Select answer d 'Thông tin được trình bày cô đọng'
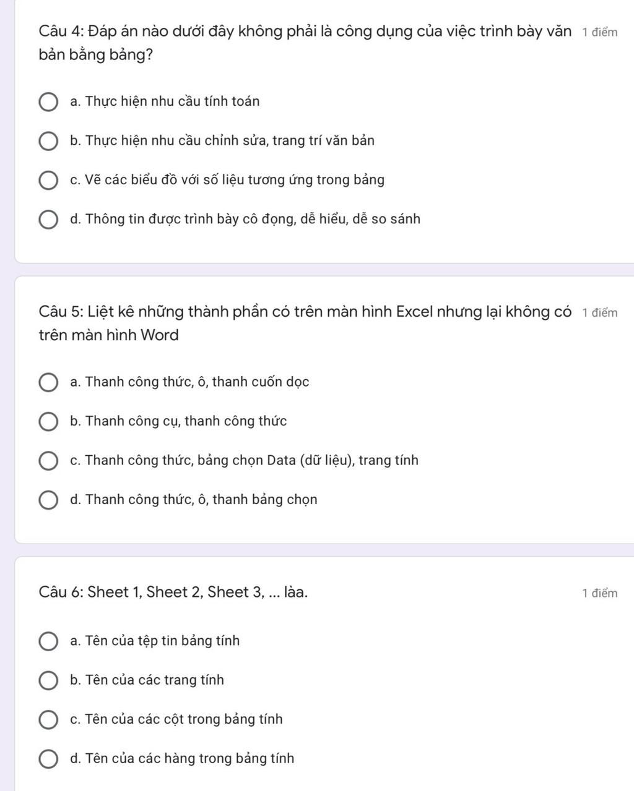Viewport: 634px width, 791px height. coord(49,220)
